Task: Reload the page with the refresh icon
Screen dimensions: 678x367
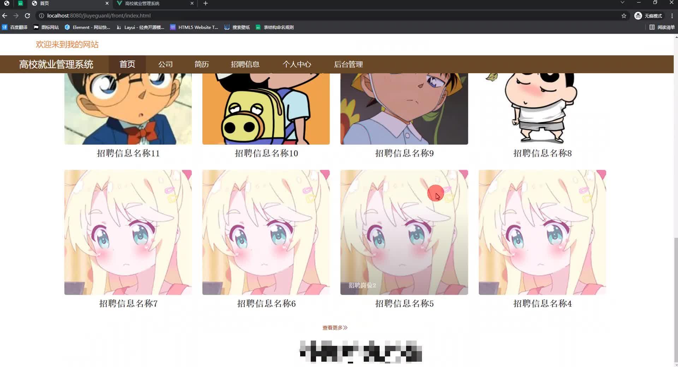Action: tap(27, 16)
